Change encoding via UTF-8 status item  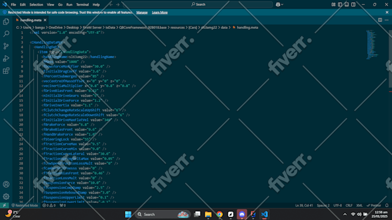[x=337, y=205]
